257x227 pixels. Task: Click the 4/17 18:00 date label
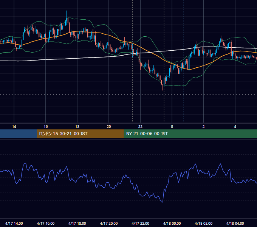(x=77, y=223)
